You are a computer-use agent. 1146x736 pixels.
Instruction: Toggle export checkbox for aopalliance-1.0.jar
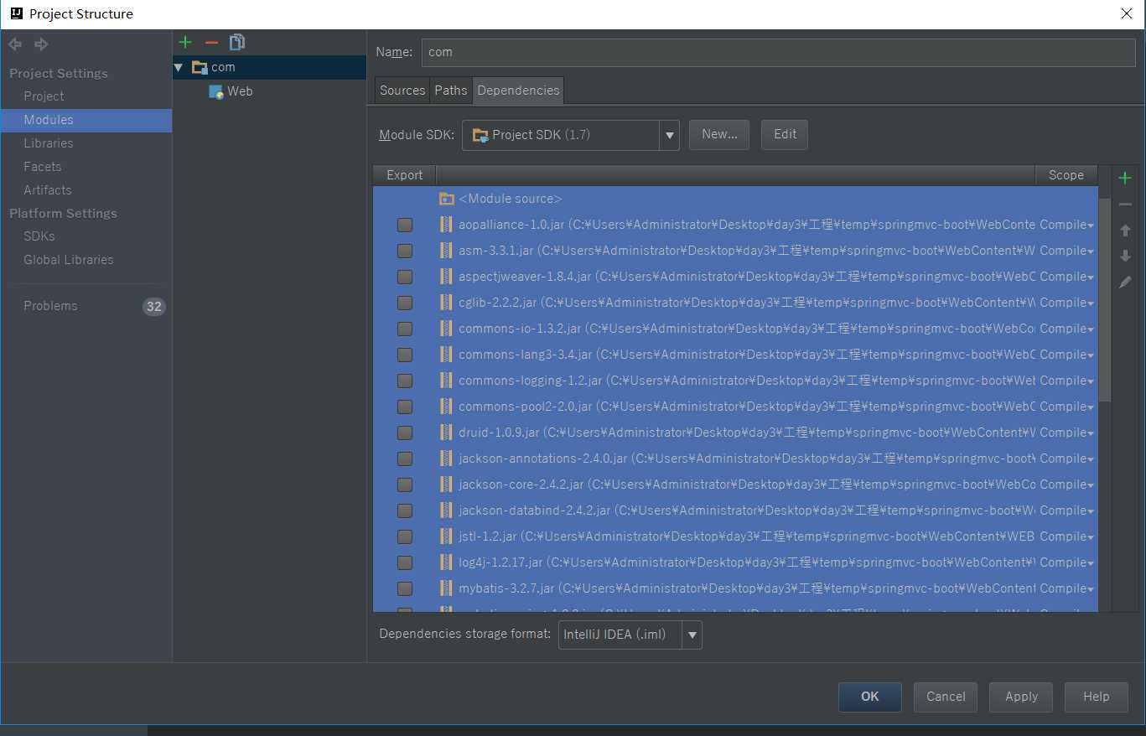[x=405, y=225]
